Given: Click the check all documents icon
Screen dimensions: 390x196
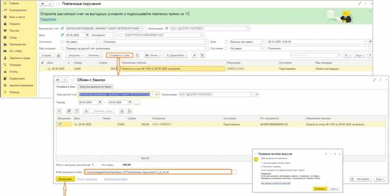Looking at the screenshot, I should point(69,111).
